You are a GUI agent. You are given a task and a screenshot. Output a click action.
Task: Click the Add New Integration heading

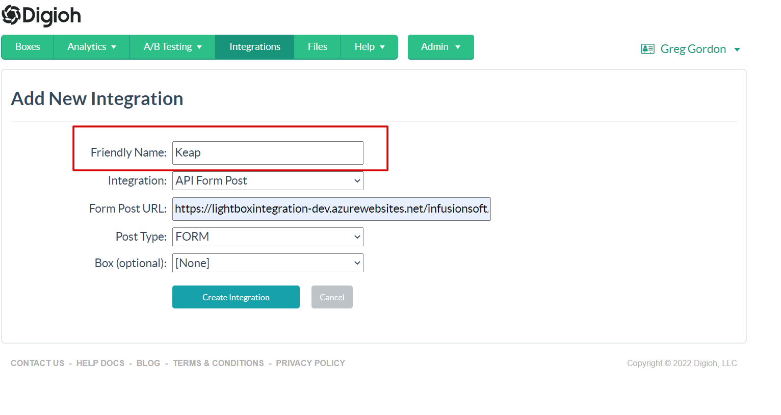click(97, 98)
